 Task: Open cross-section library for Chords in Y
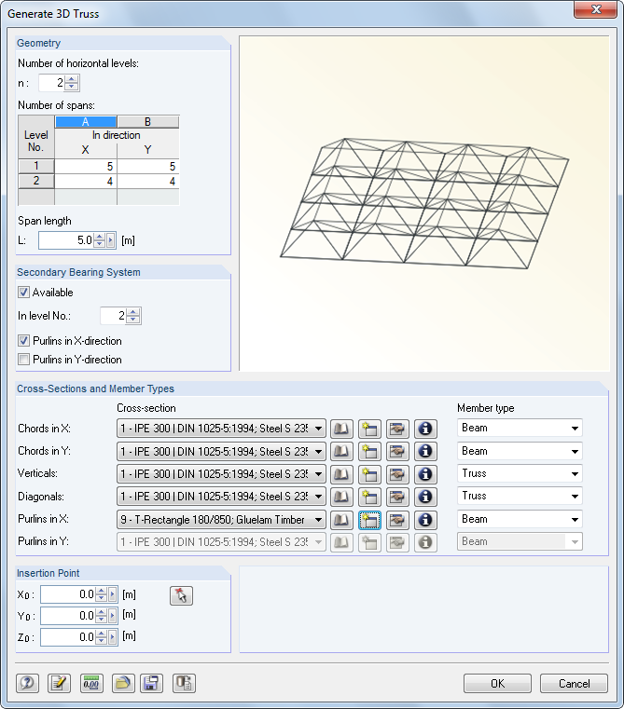pos(341,451)
